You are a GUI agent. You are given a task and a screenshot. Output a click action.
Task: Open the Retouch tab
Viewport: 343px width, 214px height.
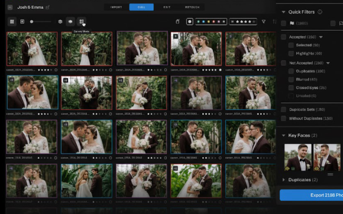pos(192,7)
